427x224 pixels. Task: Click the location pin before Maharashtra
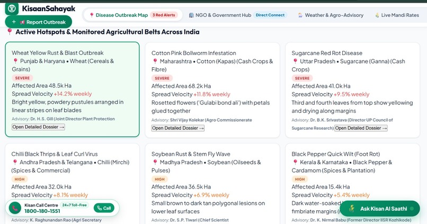click(x=155, y=61)
